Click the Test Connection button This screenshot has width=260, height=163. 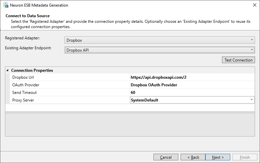(238, 60)
